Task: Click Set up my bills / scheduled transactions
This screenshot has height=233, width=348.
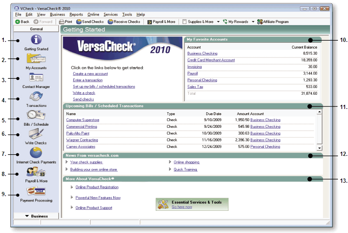Action: (x=104, y=86)
